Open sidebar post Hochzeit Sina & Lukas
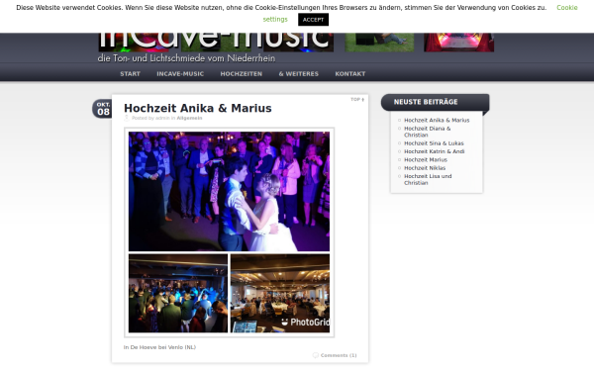This screenshot has height=371, width=594. pyautogui.click(x=434, y=143)
